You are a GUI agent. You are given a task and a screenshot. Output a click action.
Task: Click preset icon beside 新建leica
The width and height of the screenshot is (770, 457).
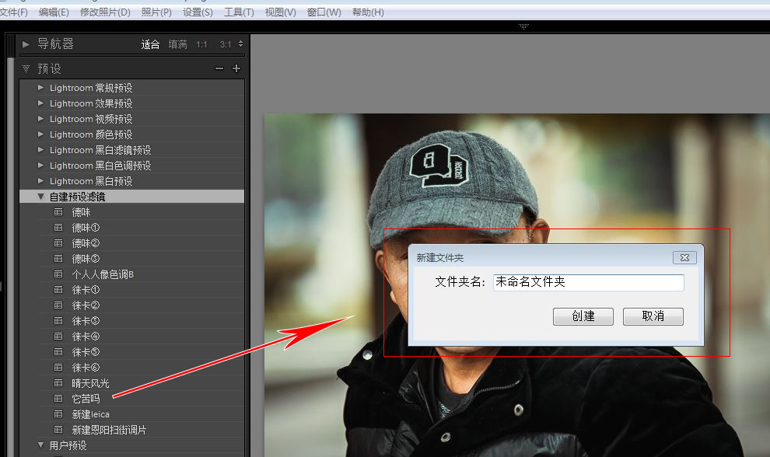(58, 414)
